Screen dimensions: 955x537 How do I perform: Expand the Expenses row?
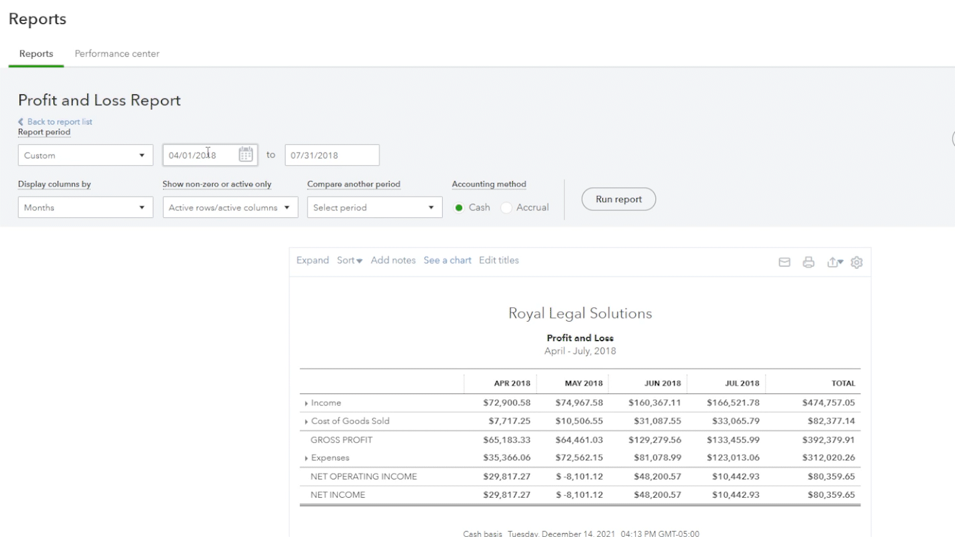coord(306,458)
